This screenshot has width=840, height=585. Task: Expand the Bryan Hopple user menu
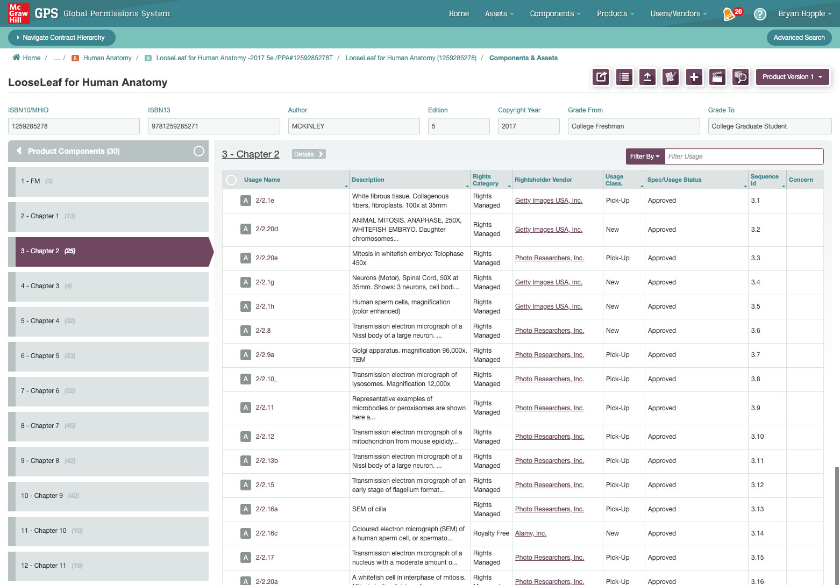(x=805, y=13)
